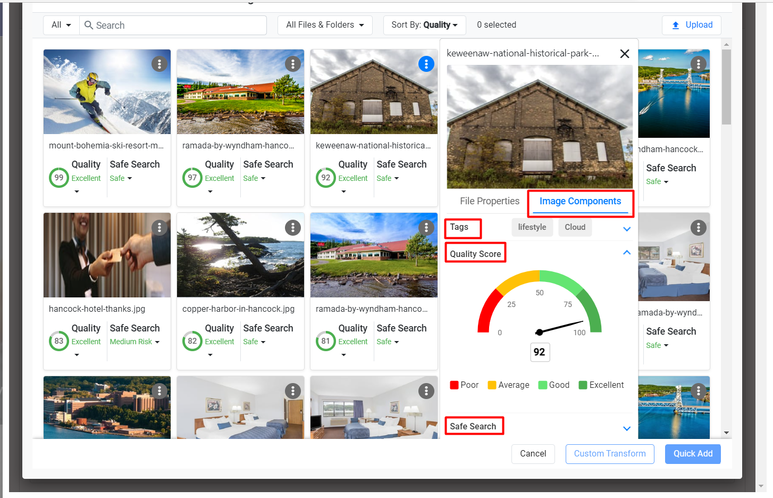This screenshot has width=773, height=498.
Task: Click the Cancel button
Action: coord(533,454)
